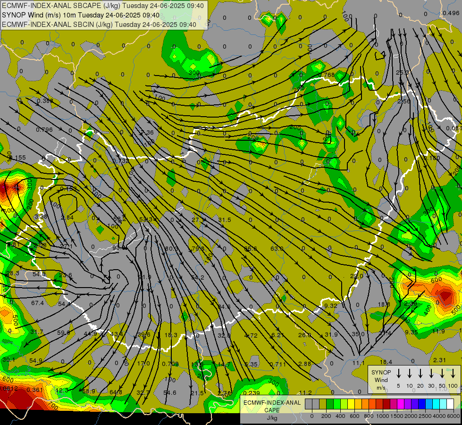Screen dimensions: 462x425
Task: Click the 31.5 value on the map
Action: pos(225,220)
